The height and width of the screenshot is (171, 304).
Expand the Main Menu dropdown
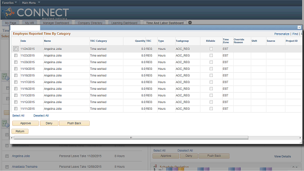tap(31, 3)
